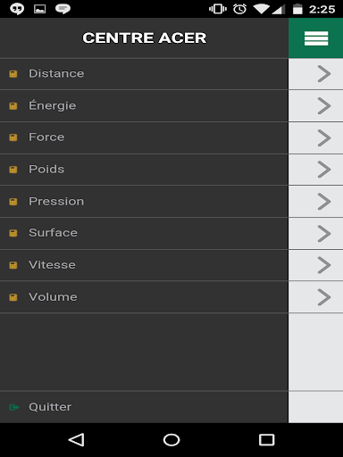Choose the Vitesse menu entry

tap(144, 265)
